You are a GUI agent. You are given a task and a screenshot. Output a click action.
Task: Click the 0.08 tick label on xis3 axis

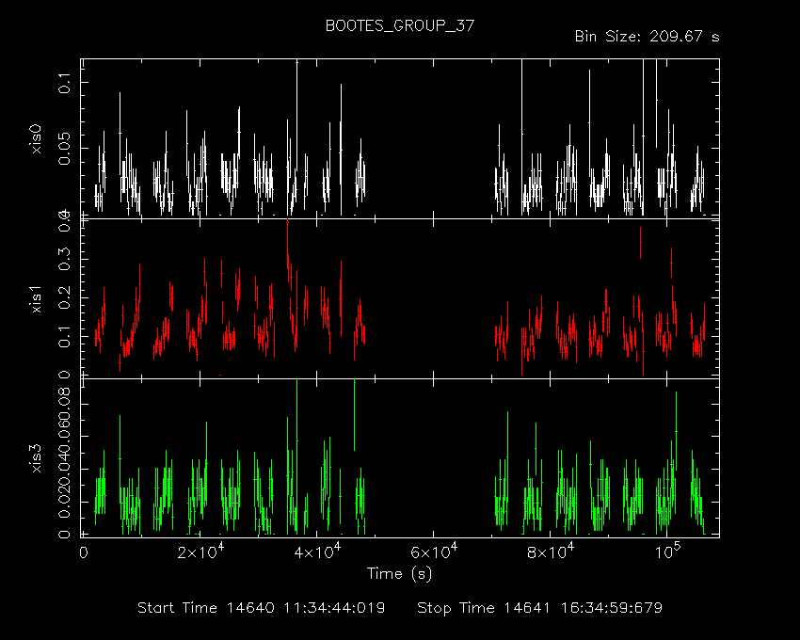click(65, 404)
